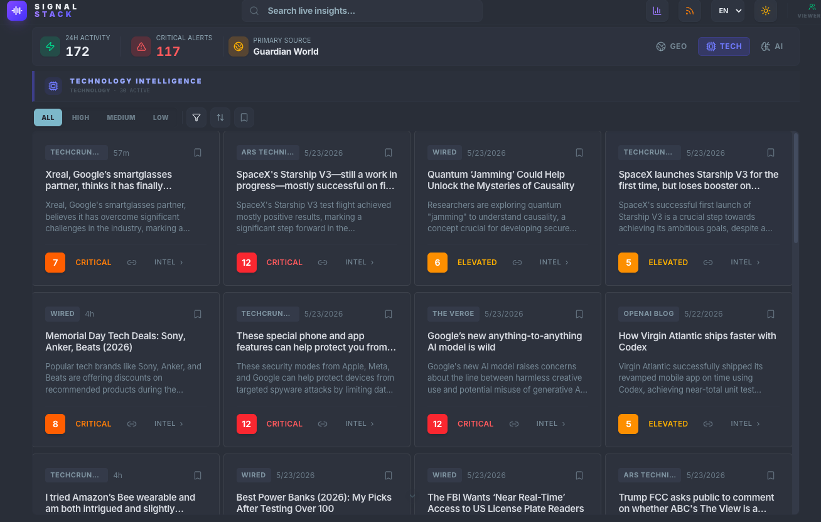Open the EN language dropdown
This screenshot has width=821, height=522.
point(728,11)
